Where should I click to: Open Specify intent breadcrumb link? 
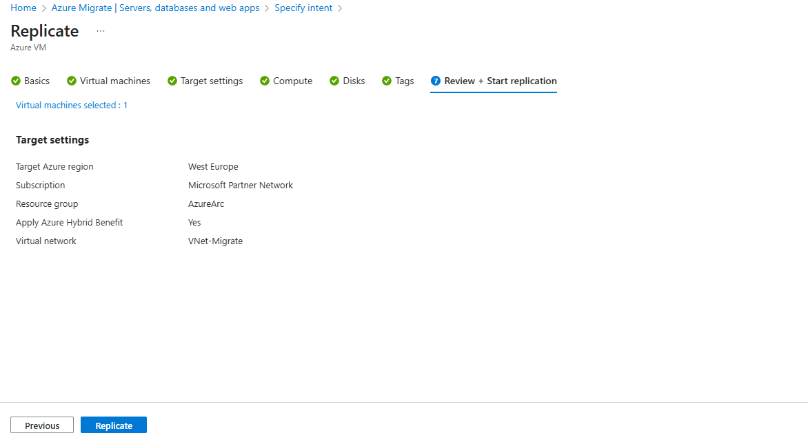coord(303,8)
